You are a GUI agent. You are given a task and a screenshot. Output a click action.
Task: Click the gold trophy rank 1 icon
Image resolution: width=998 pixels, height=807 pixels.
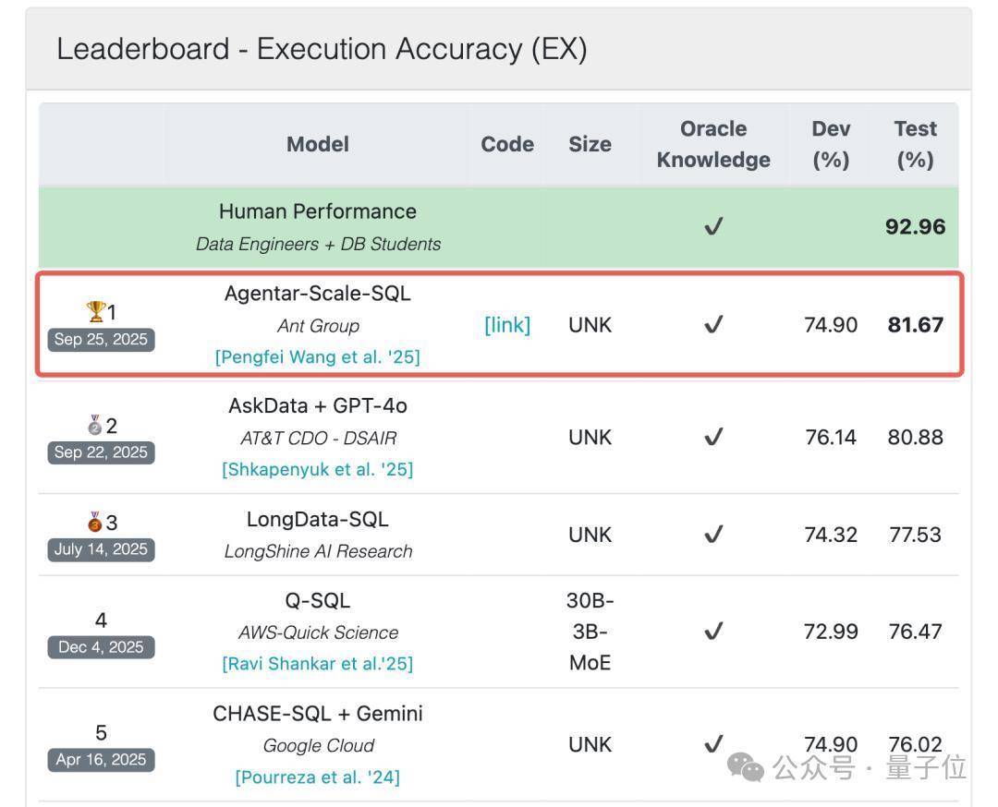coord(95,311)
